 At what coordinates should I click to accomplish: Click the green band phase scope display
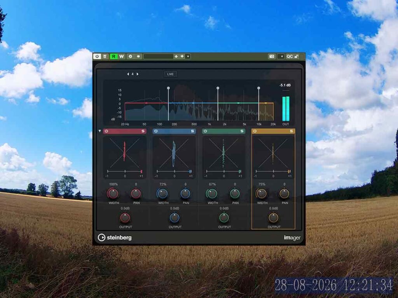tap(223, 157)
